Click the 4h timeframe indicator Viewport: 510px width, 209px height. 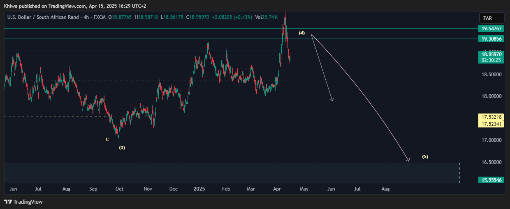(86, 17)
